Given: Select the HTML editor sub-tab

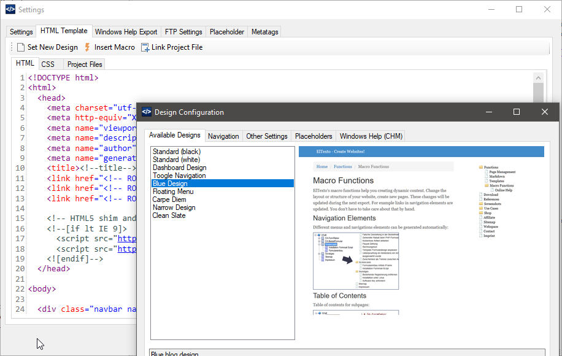Looking at the screenshot, I should click(x=25, y=63).
